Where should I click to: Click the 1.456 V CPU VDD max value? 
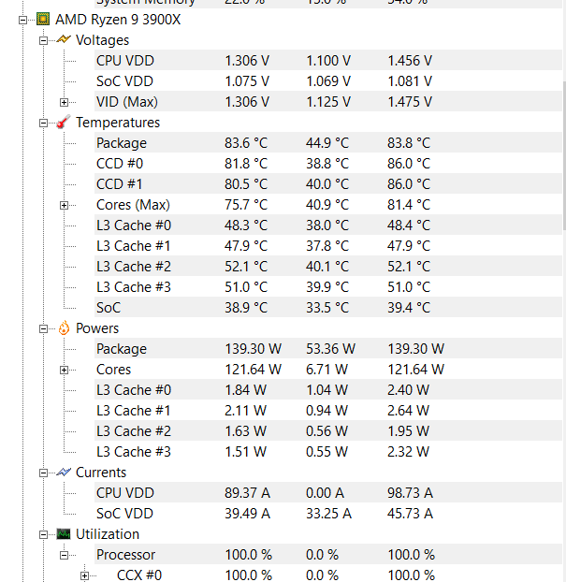click(410, 61)
